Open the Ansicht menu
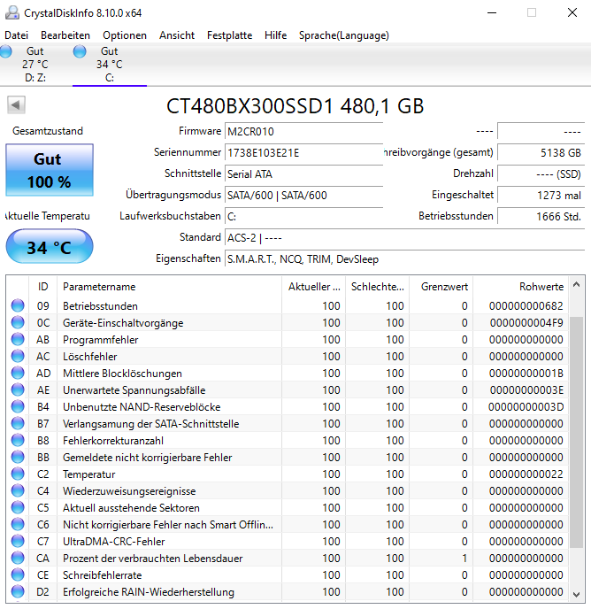Image resolution: width=591 pixels, height=609 pixels. point(177,35)
